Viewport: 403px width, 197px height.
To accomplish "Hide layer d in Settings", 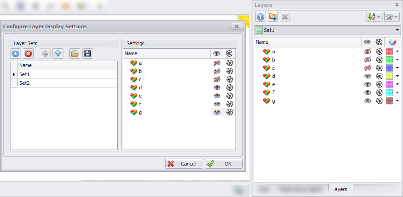I will 217,88.
